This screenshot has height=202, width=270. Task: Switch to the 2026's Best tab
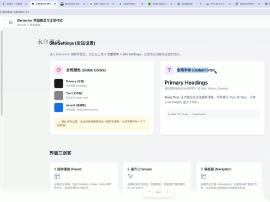(x=160, y=4)
